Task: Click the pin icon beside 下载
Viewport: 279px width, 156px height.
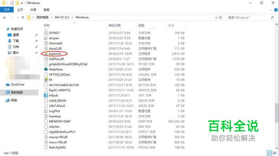Action: [x=36, y=41]
